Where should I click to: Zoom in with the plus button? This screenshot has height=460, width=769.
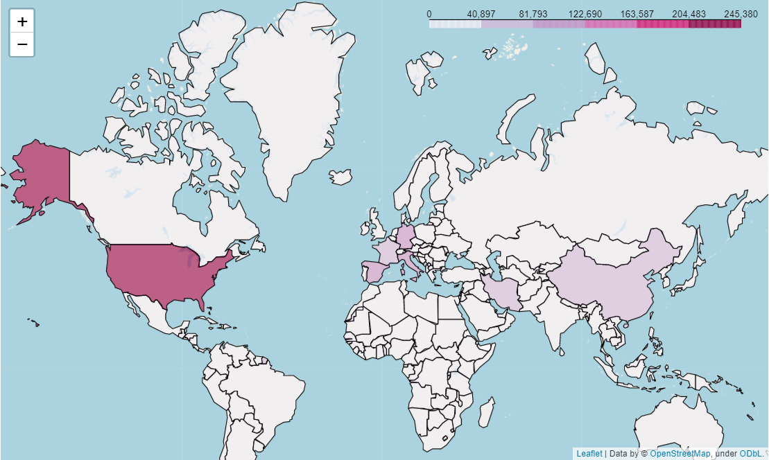click(22, 21)
